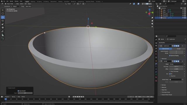The width and height of the screenshot is (187, 105).
Task: Activate the Move tool
Action: point(3,17)
